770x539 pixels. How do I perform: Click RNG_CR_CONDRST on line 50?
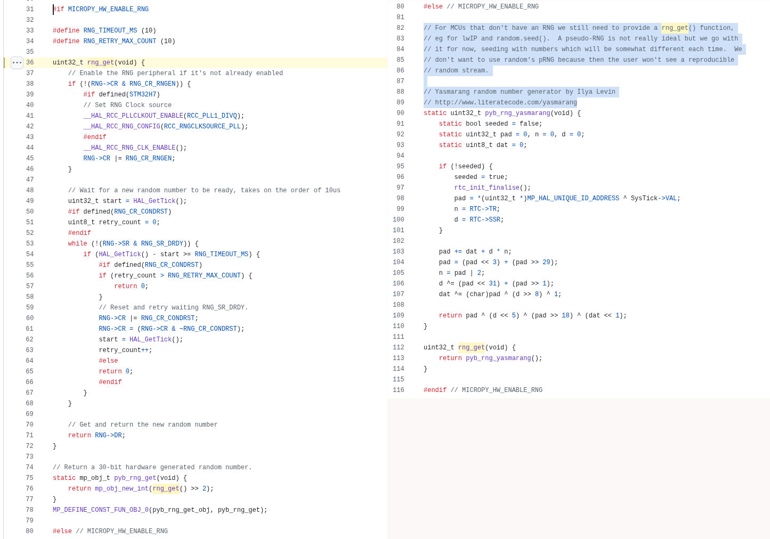click(141, 211)
